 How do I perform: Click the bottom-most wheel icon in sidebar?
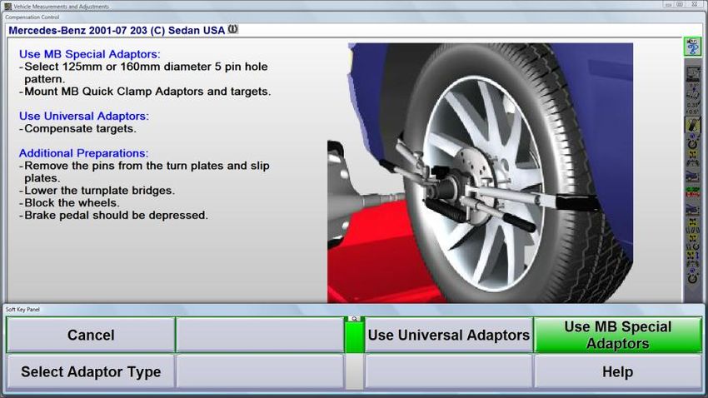[x=693, y=276]
